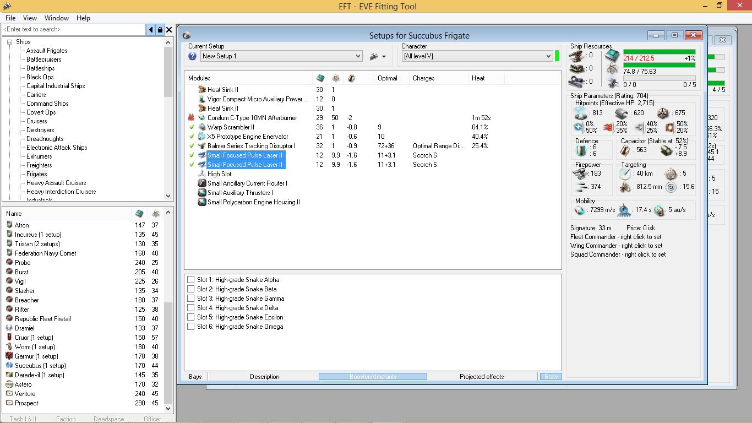
Task: Clear the search with the X button
Action: coord(169,30)
